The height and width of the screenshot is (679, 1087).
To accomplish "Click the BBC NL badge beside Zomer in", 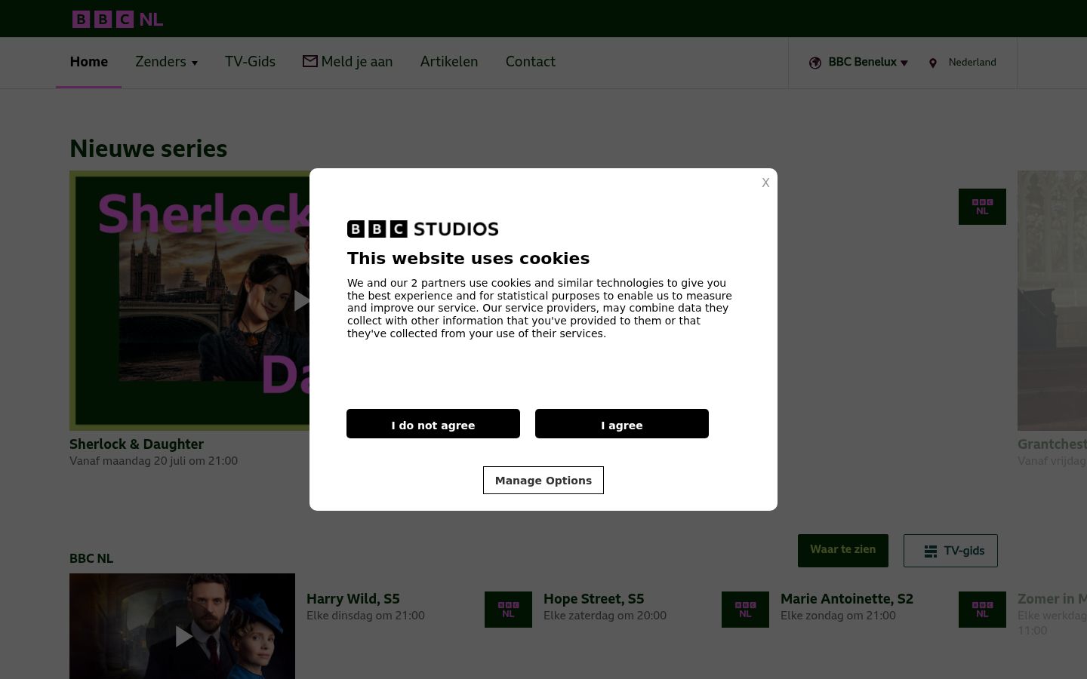I will tap(982, 610).
